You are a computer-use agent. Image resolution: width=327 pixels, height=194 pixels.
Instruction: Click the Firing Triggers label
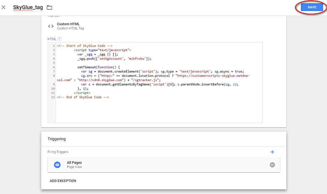click(x=58, y=152)
